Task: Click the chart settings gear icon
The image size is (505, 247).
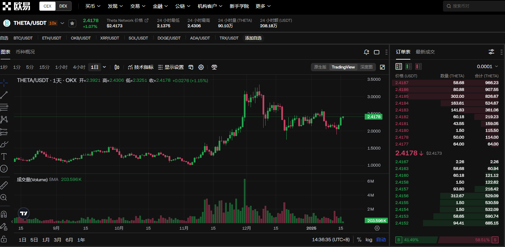Action: [201, 67]
